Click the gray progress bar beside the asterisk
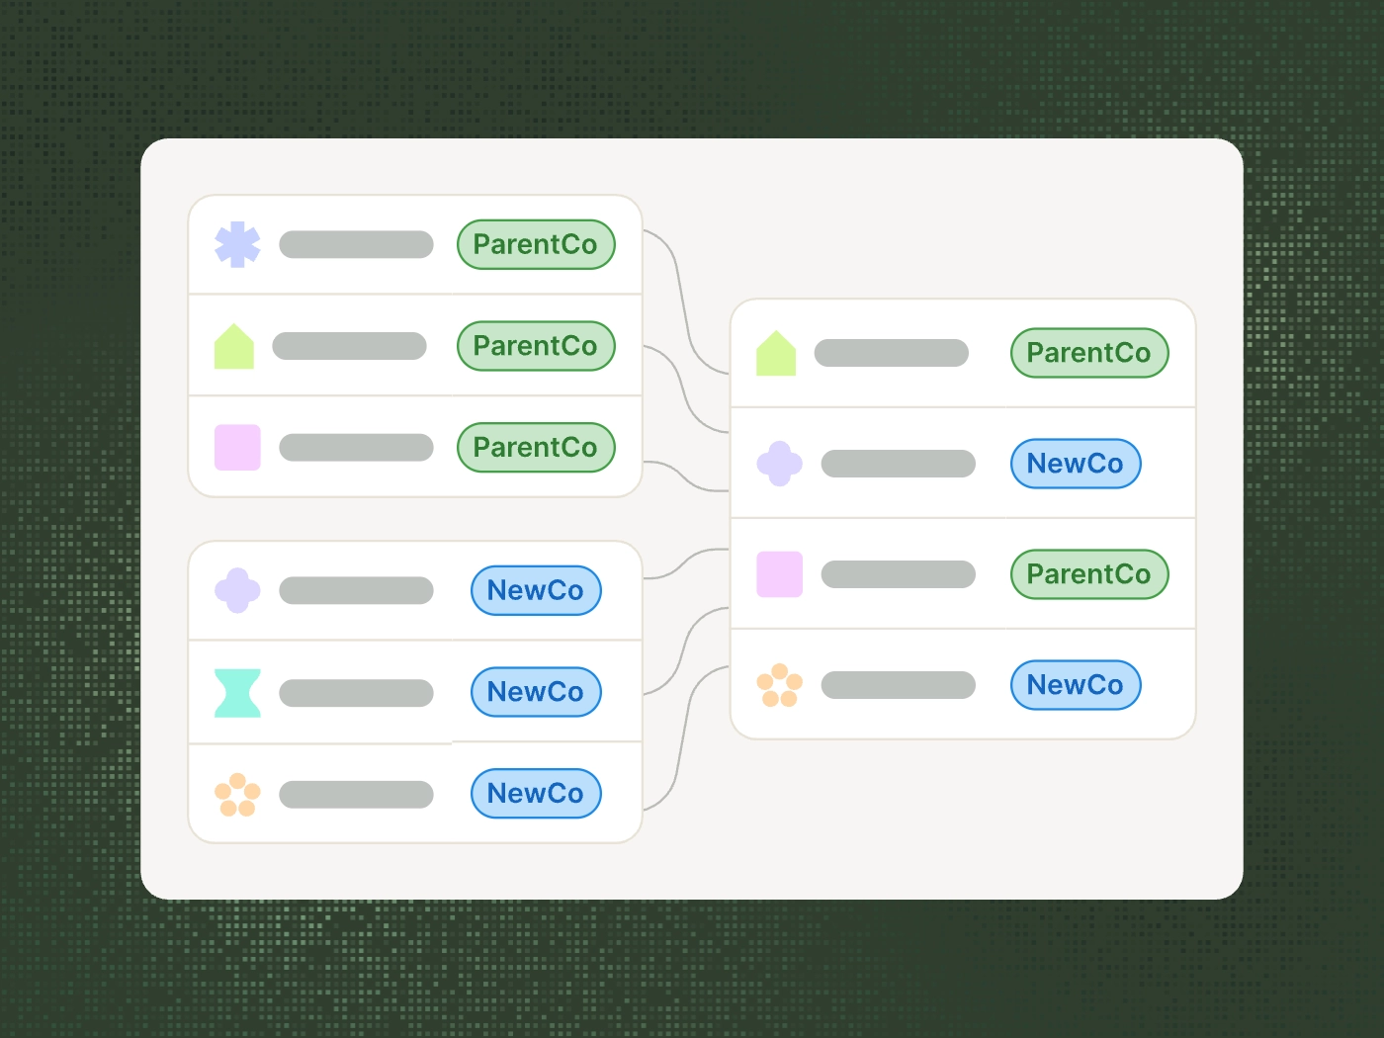1384x1038 pixels. coord(356,243)
